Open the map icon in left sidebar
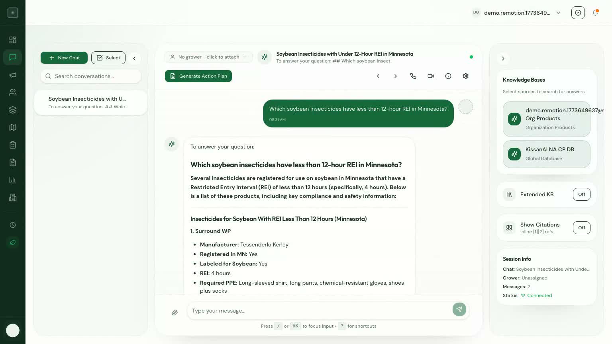This screenshot has width=612, height=344. pyautogui.click(x=13, y=127)
